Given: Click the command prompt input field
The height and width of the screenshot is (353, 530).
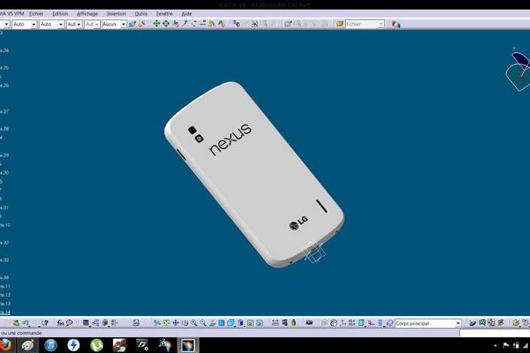Looking at the screenshot, I should point(495,333).
